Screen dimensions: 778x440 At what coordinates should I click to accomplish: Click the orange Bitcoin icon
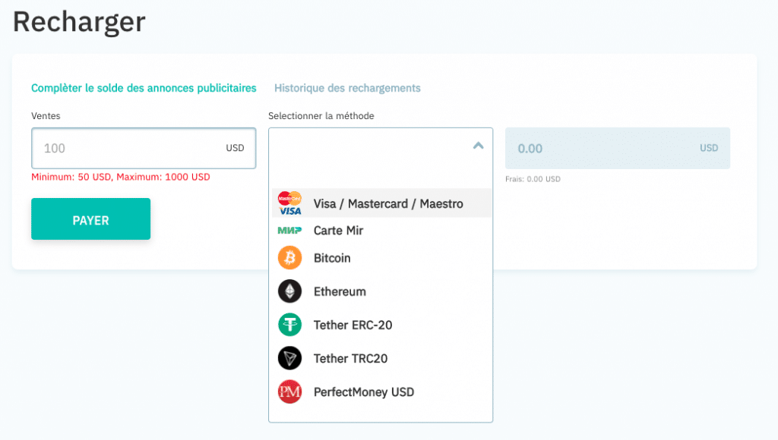[x=289, y=258]
